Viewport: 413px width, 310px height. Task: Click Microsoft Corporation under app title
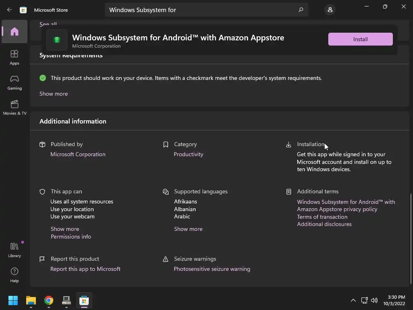96,46
